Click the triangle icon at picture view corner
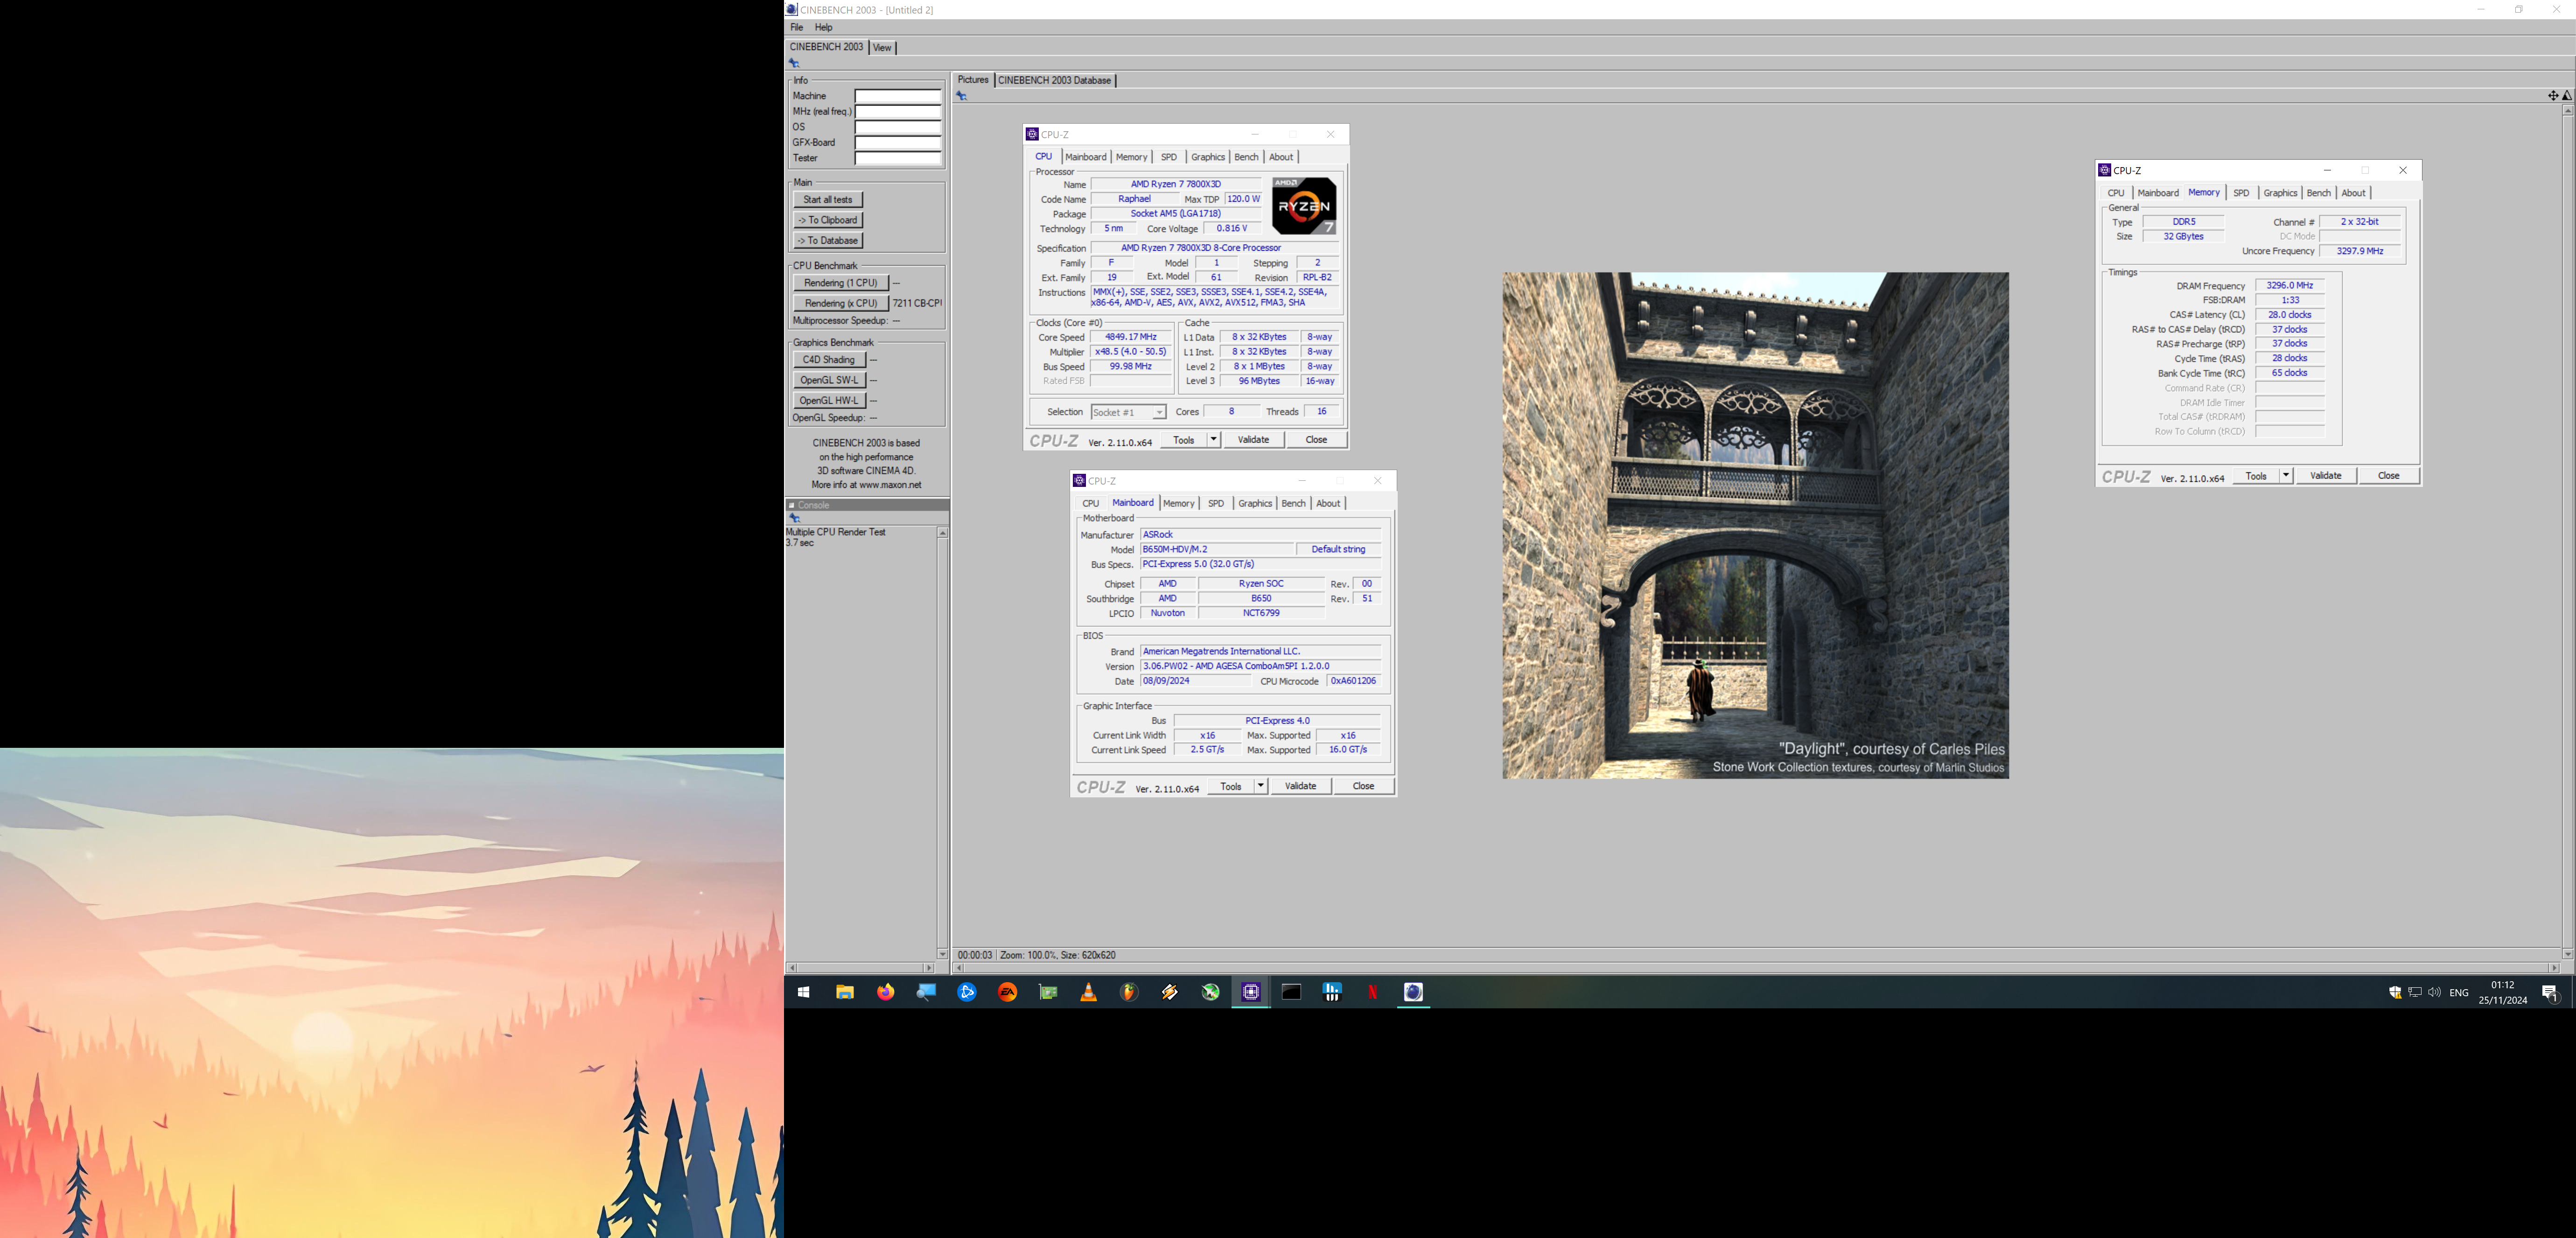The image size is (2576, 1238). pyautogui.click(x=2567, y=95)
